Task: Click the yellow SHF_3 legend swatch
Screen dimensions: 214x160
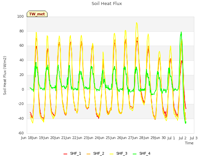Action: 111,154
